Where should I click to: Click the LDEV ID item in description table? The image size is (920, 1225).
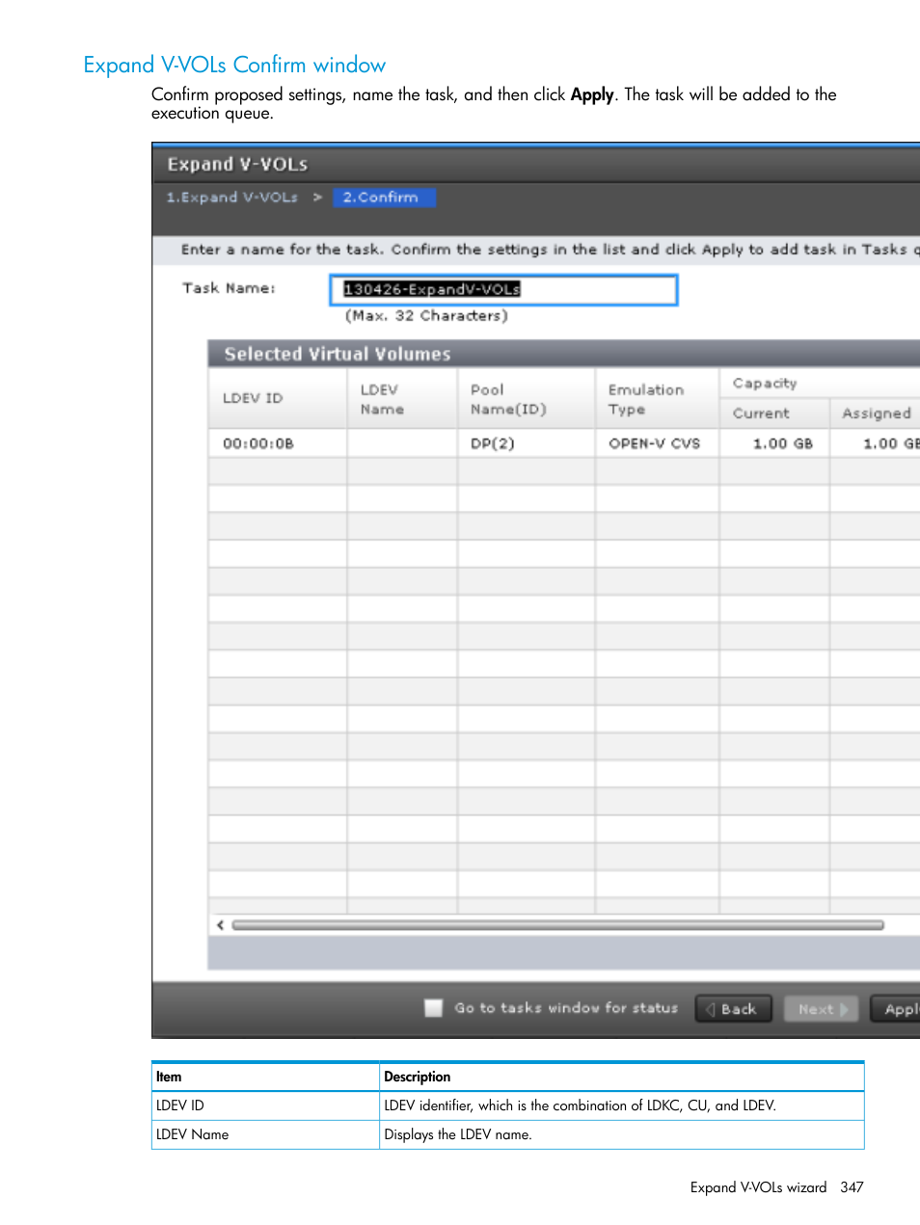180,1105
